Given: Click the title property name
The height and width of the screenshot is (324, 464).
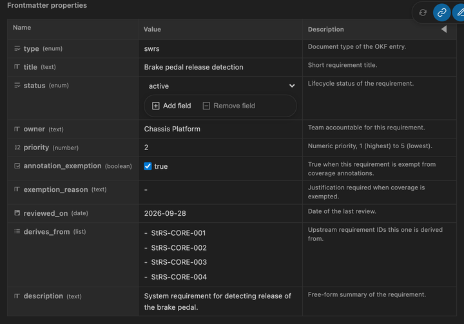Looking at the screenshot, I should (30, 67).
